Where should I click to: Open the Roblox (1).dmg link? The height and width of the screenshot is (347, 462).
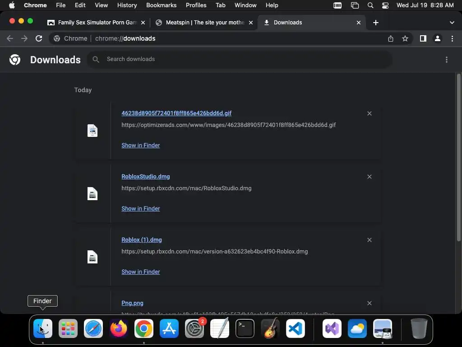141,239
